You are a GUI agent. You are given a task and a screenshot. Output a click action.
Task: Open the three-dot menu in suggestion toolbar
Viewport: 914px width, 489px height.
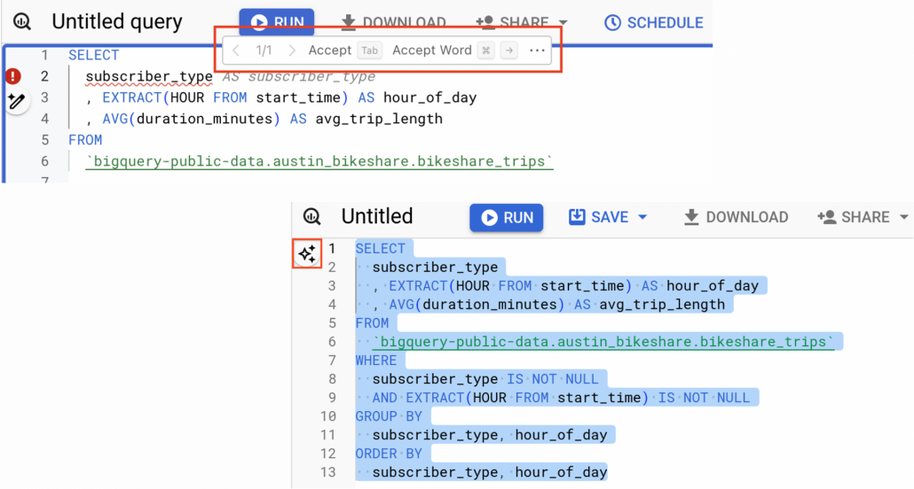pyautogui.click(x=537, y=50)
